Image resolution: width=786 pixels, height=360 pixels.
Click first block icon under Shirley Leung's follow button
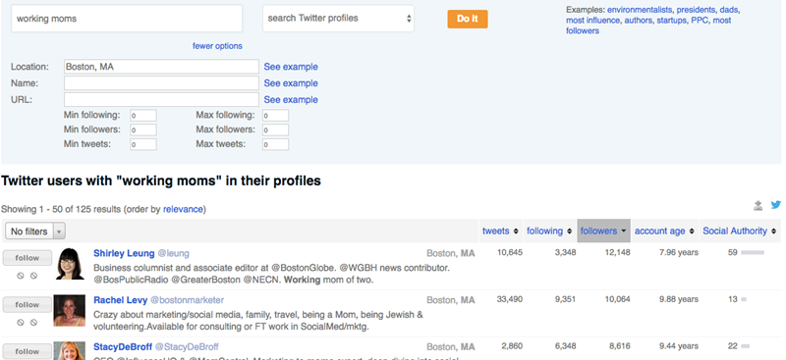(21, 276)
